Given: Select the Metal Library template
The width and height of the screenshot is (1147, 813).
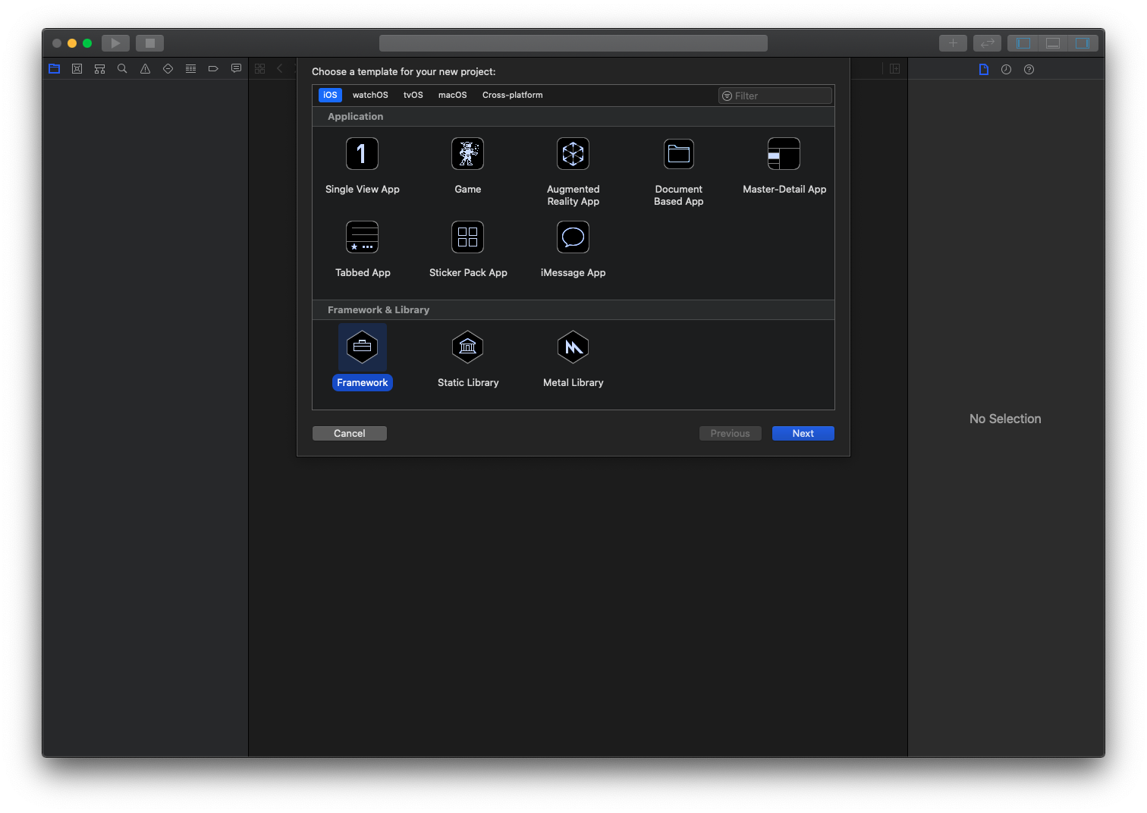Looking at the screenshot, I should [x=573, y=347].
